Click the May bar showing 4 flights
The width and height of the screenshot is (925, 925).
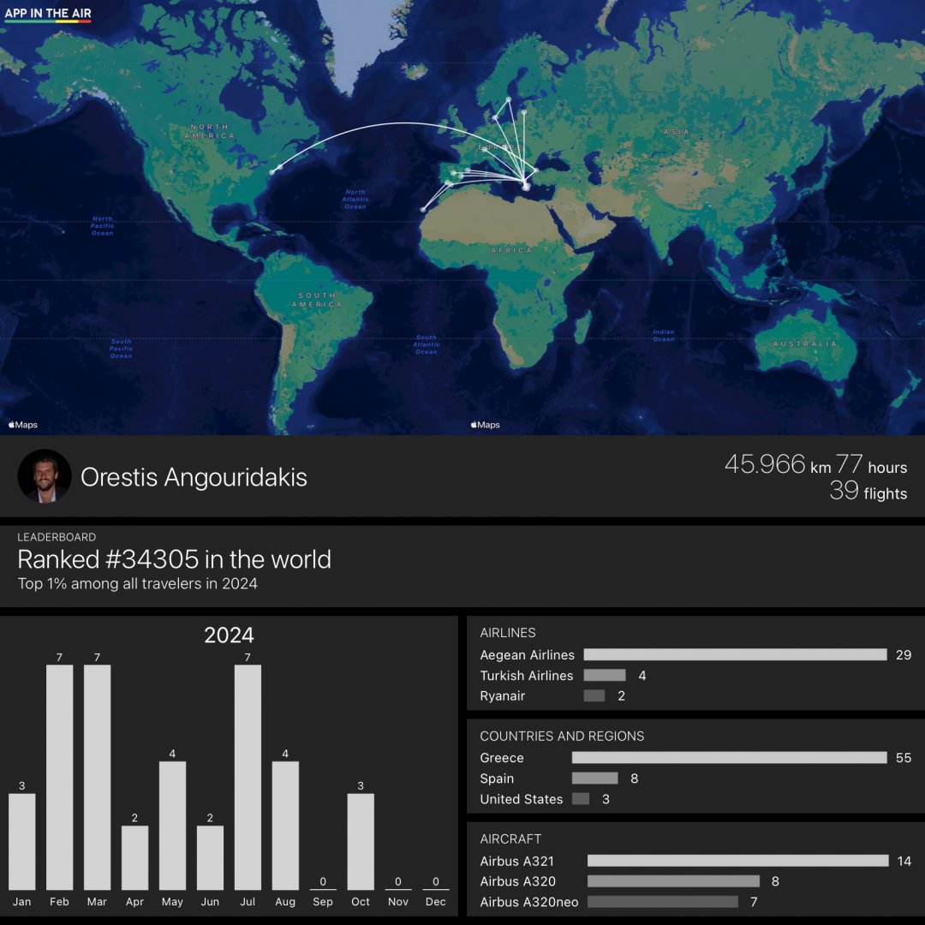[x=172, y=825]
